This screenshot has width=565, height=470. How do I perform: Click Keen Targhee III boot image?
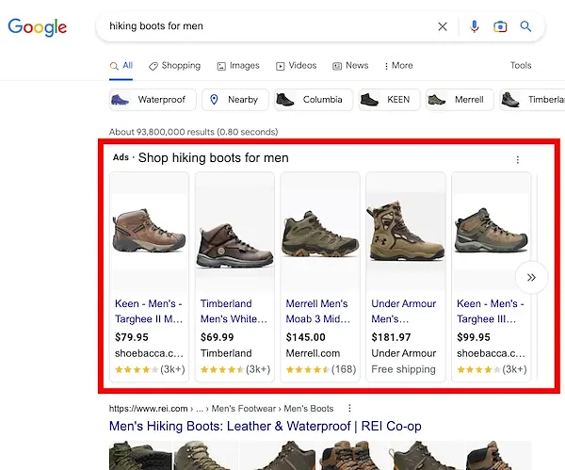coord(491,231)
